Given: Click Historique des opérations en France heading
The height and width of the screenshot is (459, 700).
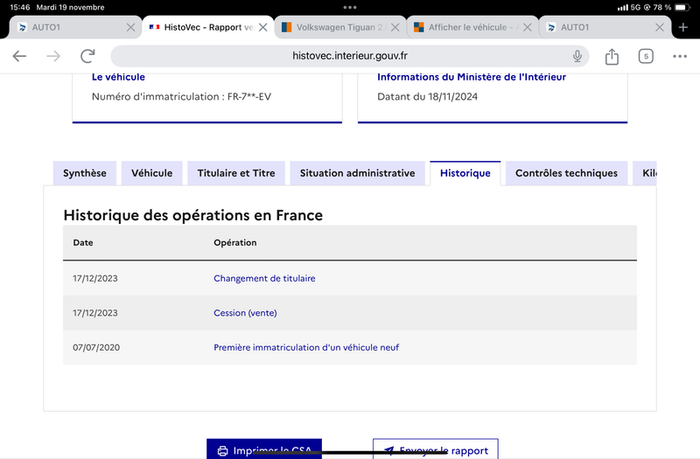Looking at the screenshot, I should point(192,215).
